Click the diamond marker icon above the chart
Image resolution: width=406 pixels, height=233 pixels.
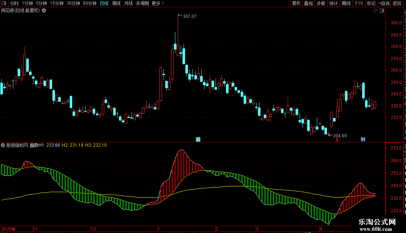point(375,11)
